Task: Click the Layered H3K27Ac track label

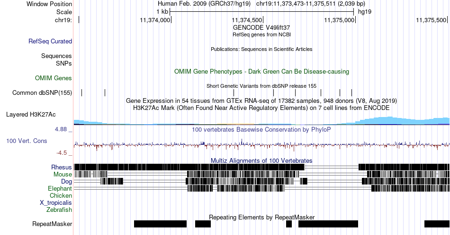Action: coord(31,115)
